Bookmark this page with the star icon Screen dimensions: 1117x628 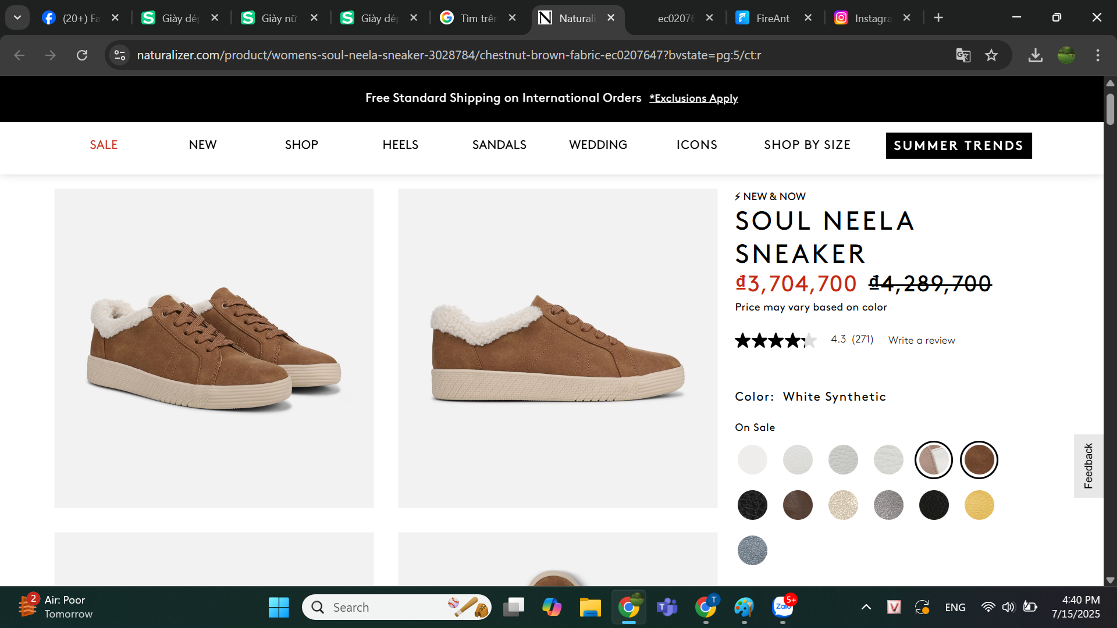(x=991, y=55)
